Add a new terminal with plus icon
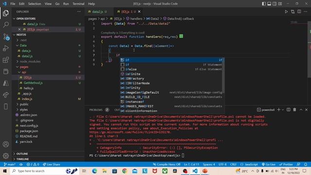 (x=278, y=110)
